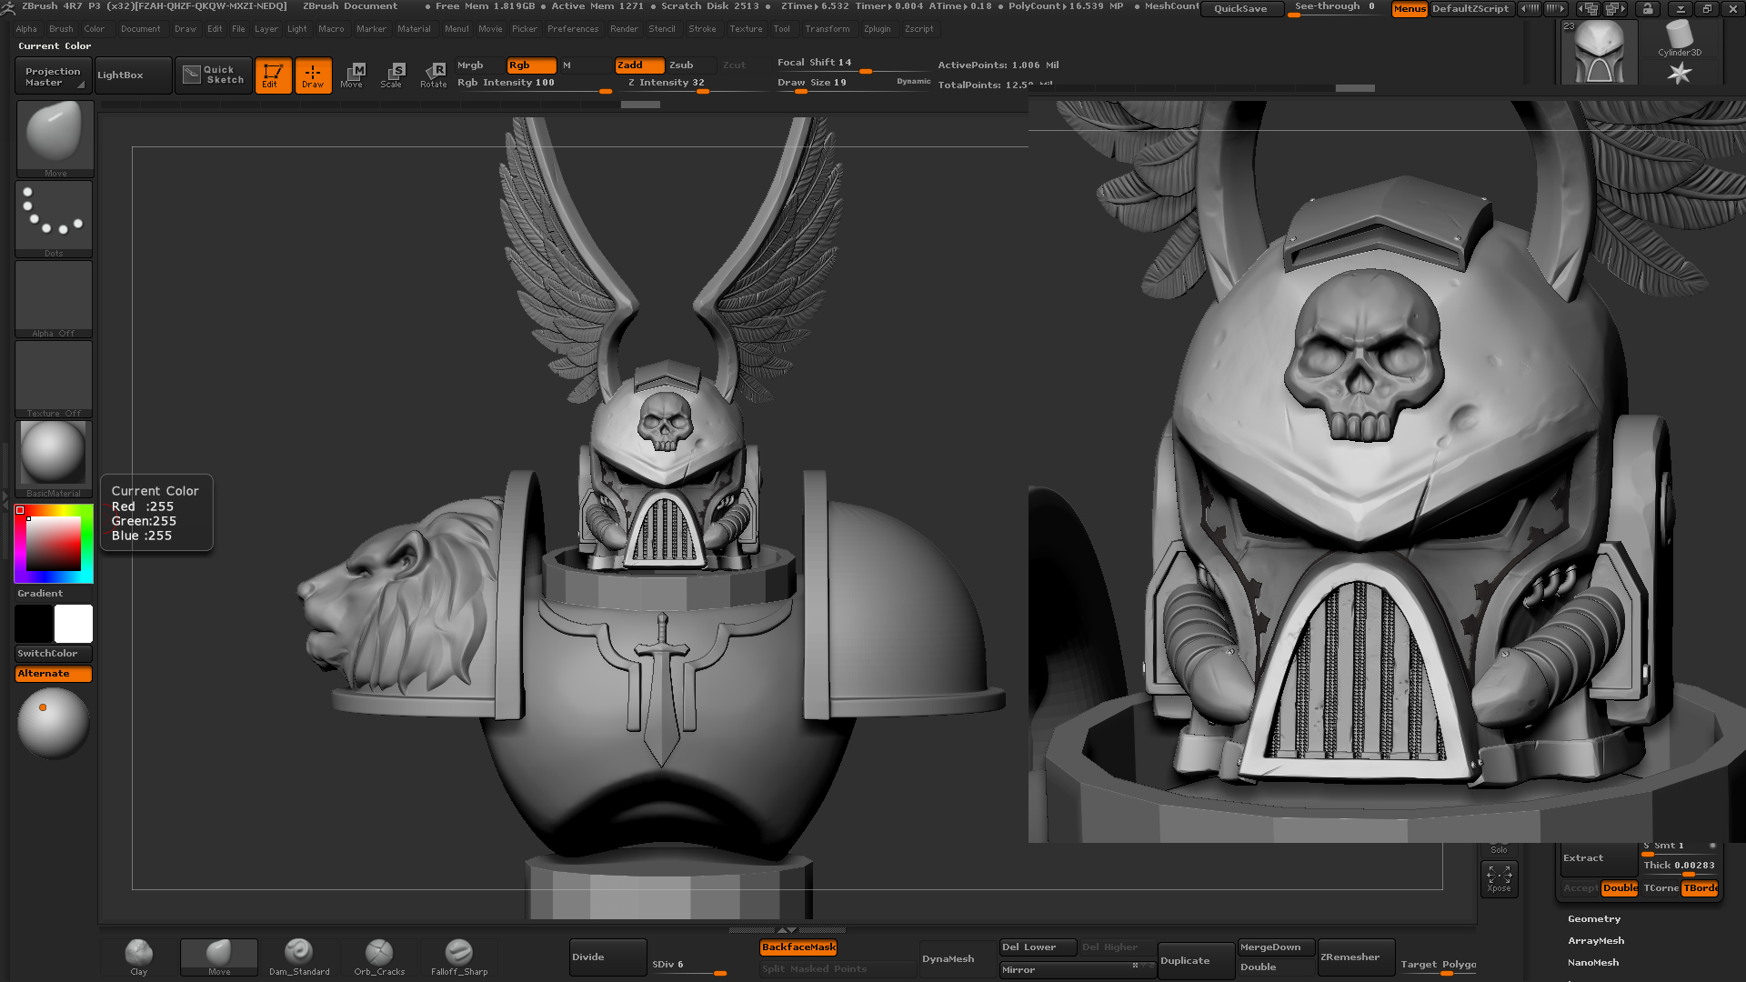This screenshot has height=982, width=1746.
Task: Select the Edit mode icon
Action: pos(273,75)
